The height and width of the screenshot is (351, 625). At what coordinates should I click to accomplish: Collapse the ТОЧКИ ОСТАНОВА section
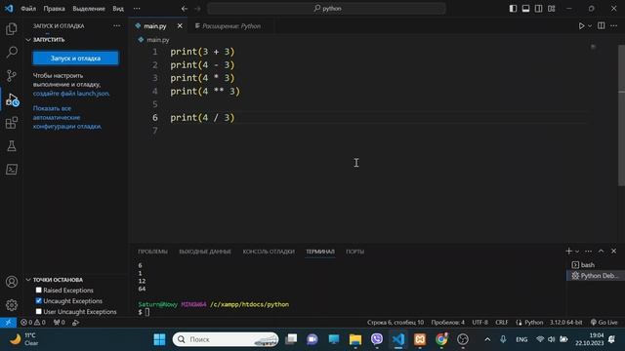(55, 280)
